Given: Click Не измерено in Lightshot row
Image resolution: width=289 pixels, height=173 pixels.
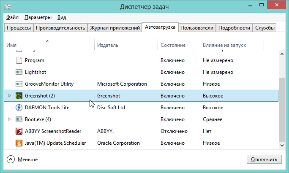Looking at the screenshot, I should [218, 72].
